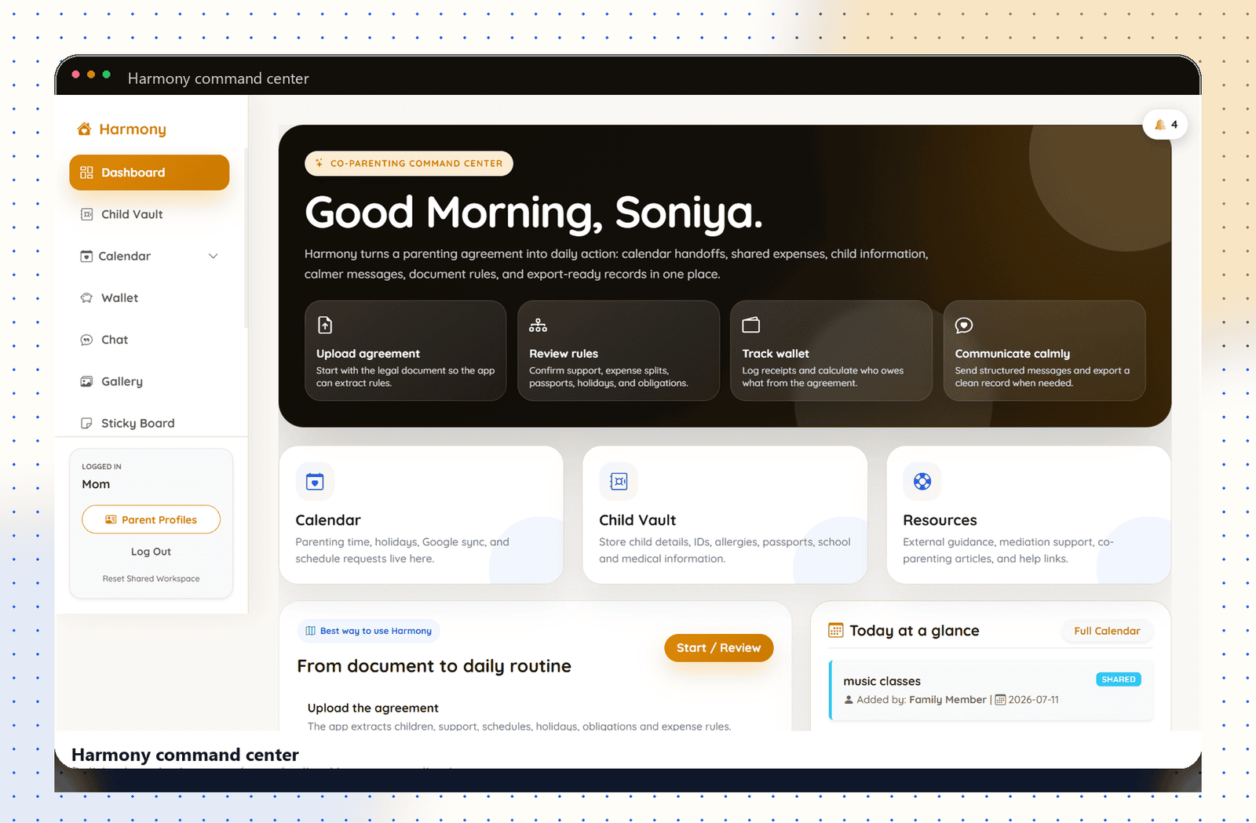Click the Start / Review button

click(x=718, y=648)
